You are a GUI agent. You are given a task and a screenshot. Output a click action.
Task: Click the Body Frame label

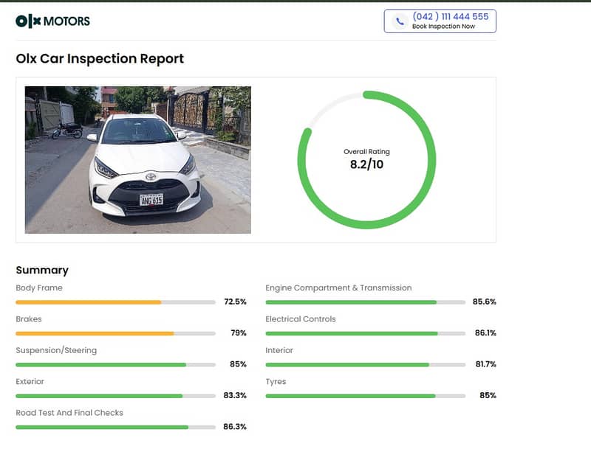pos(39,288)
